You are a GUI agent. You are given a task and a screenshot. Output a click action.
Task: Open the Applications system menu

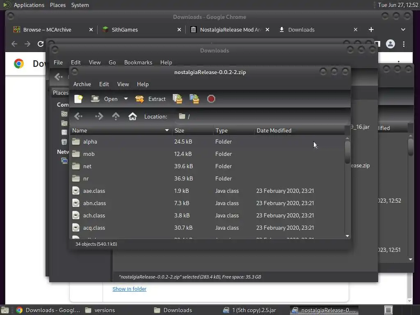pyautogui.click(x=29, y=5)
